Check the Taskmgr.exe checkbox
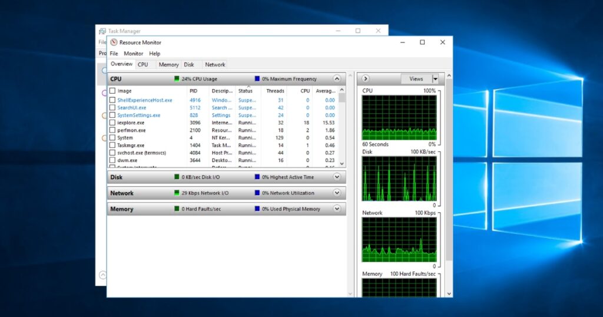603x317 pixels. [x=112, y=145]
